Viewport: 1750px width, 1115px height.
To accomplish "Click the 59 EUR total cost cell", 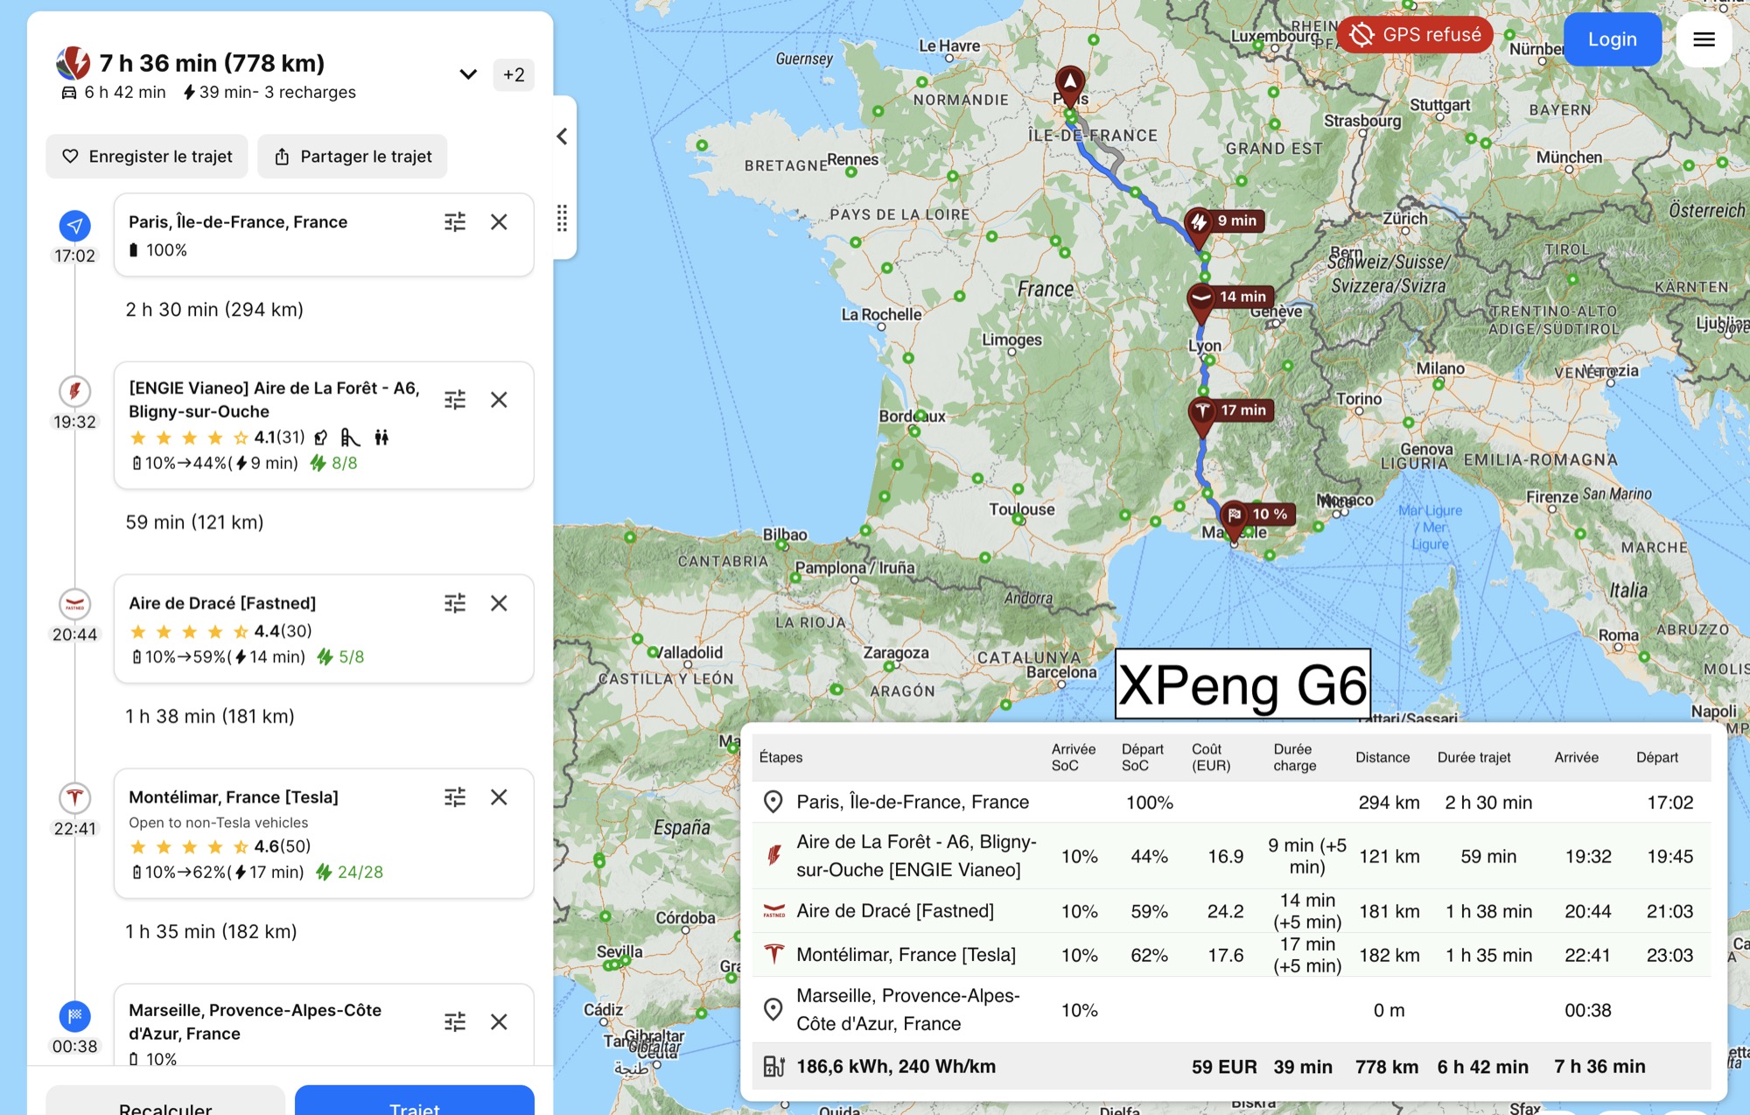I will (1224, 1067).
